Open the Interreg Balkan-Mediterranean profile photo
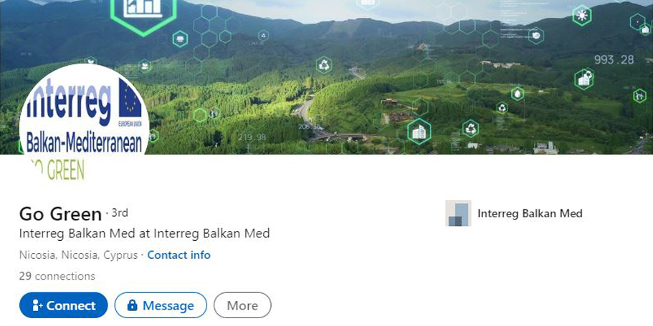Screen dimensions: 653x326 (x=84, y=124)
